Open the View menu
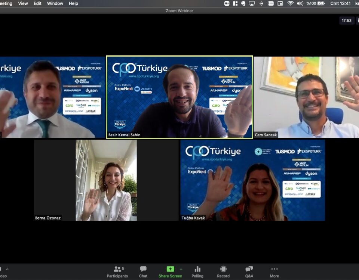359x280 pixels. pos(23,3)
